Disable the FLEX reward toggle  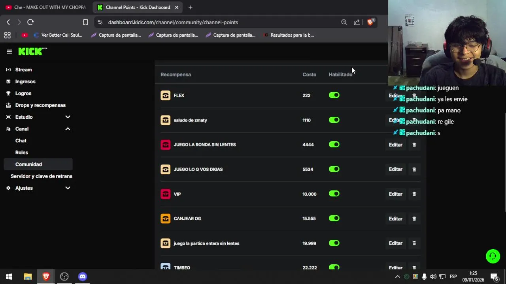(x=334, y=95)
